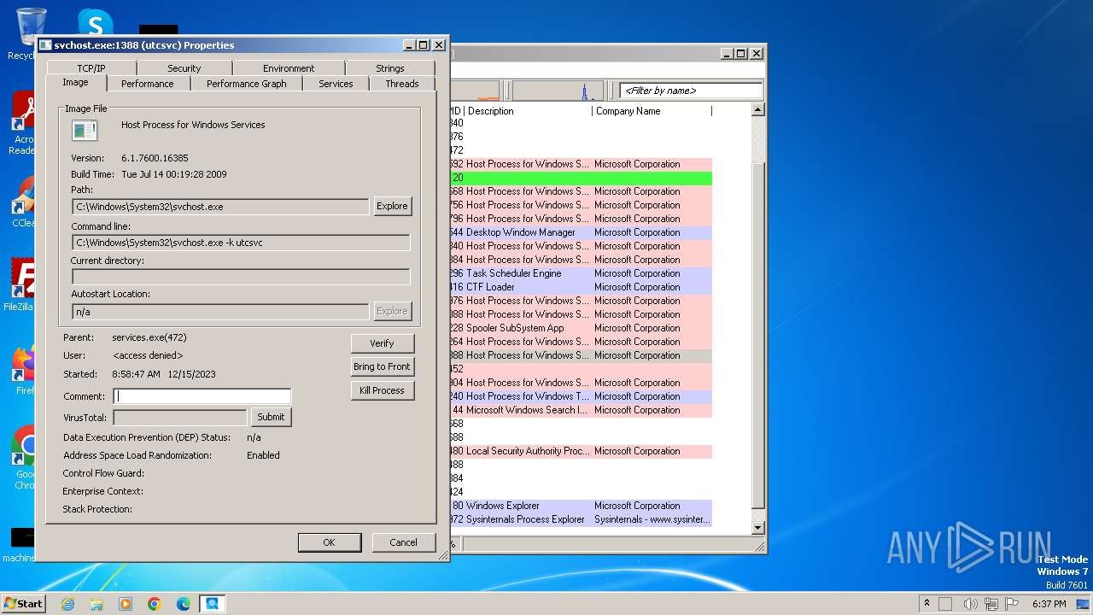The image size is (1093, 615).
Task: Select Microsoft Windows Search Indexer row
Action: (581, 410)
